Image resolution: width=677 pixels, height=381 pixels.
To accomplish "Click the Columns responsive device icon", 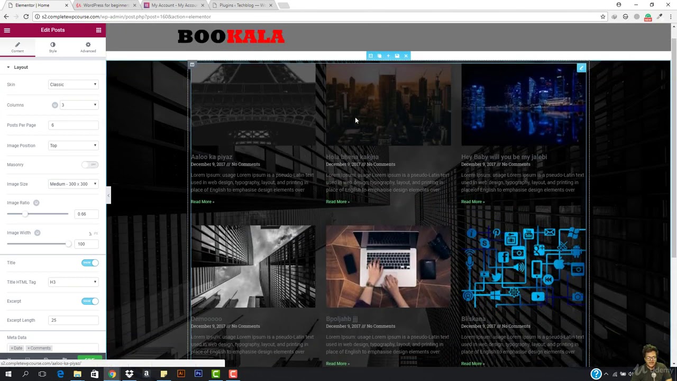I will click(54, 105).
